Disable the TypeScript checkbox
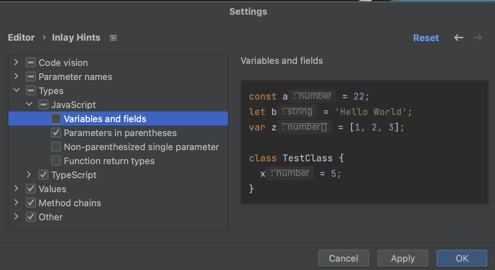 point(43,175)
